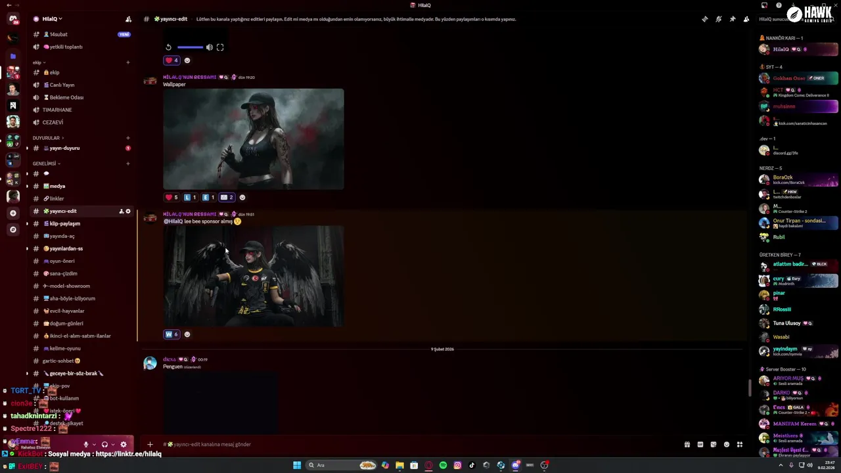Screen dimensions: 841x473
Task: Add a server with plus button
Action: point(13,213)
